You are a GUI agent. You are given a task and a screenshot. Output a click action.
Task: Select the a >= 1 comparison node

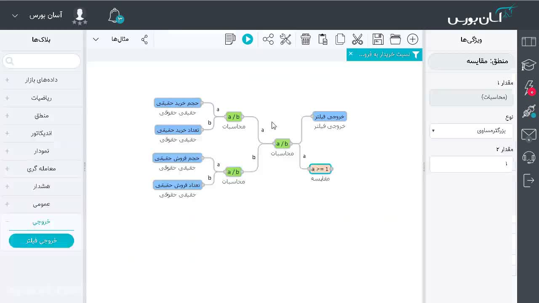coord(320,169)
